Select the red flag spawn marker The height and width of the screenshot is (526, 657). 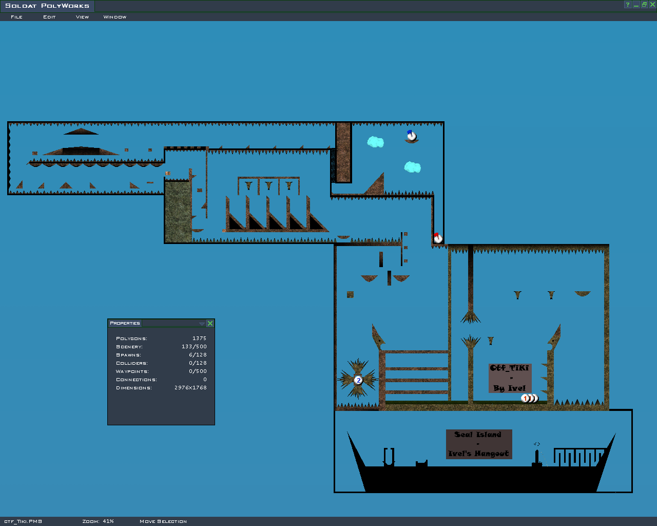click(438, 238)
